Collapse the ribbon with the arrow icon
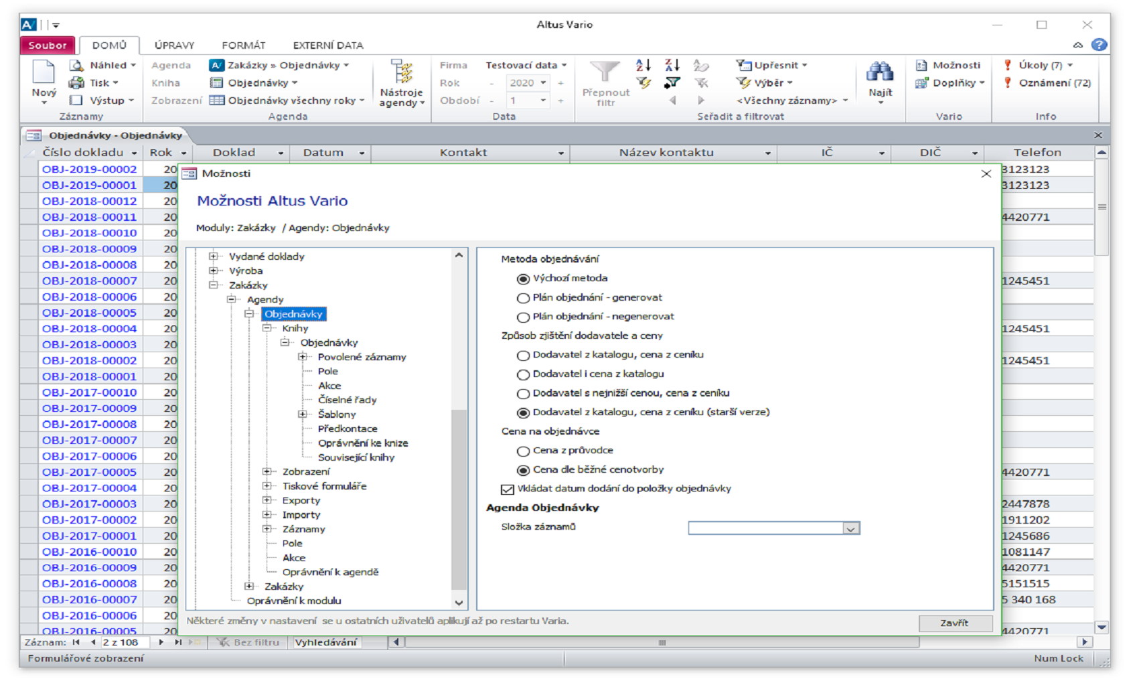The image size is (1131, 683). [1077, 45]
